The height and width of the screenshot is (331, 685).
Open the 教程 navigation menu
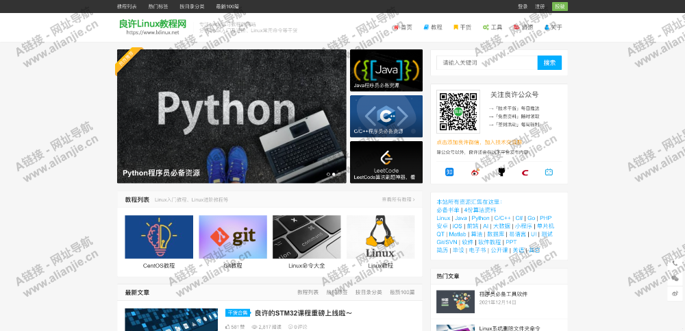pyautogui.click(x=433, y=27)
